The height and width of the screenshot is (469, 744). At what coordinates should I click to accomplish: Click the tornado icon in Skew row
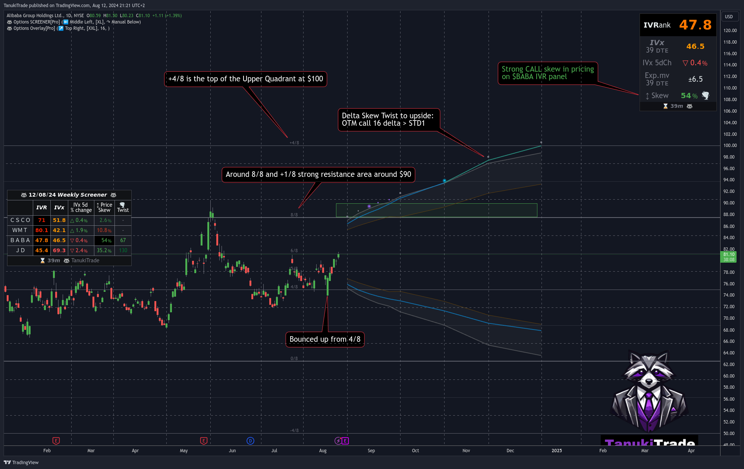[x=706, y=96]
